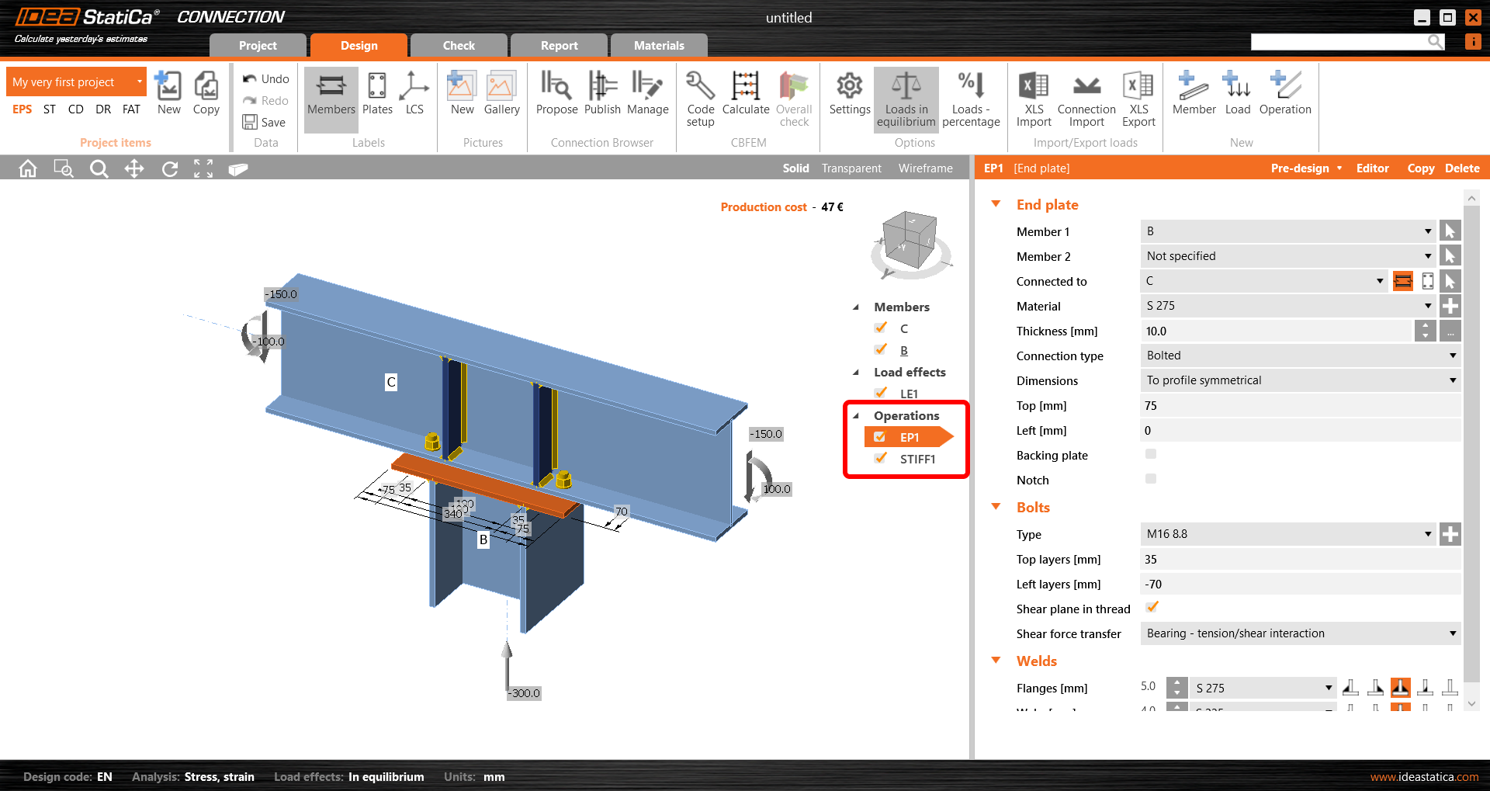Open the Materials tab
Viewport: 1490px width, 791px height.
click(x=658, y=45)
